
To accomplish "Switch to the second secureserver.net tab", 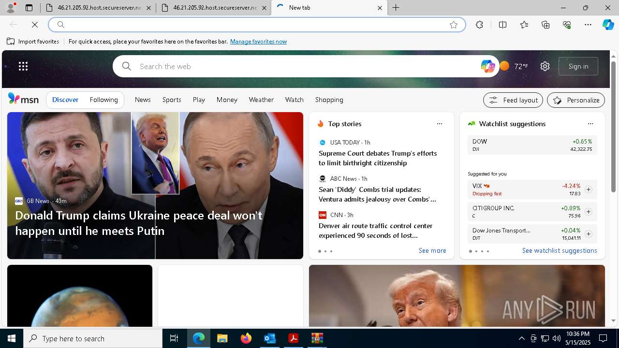I will point(214,8).
